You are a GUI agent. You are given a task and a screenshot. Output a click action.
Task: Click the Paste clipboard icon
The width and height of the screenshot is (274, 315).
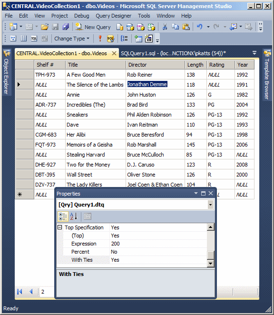pyautogui.click(x=186, y=27)
